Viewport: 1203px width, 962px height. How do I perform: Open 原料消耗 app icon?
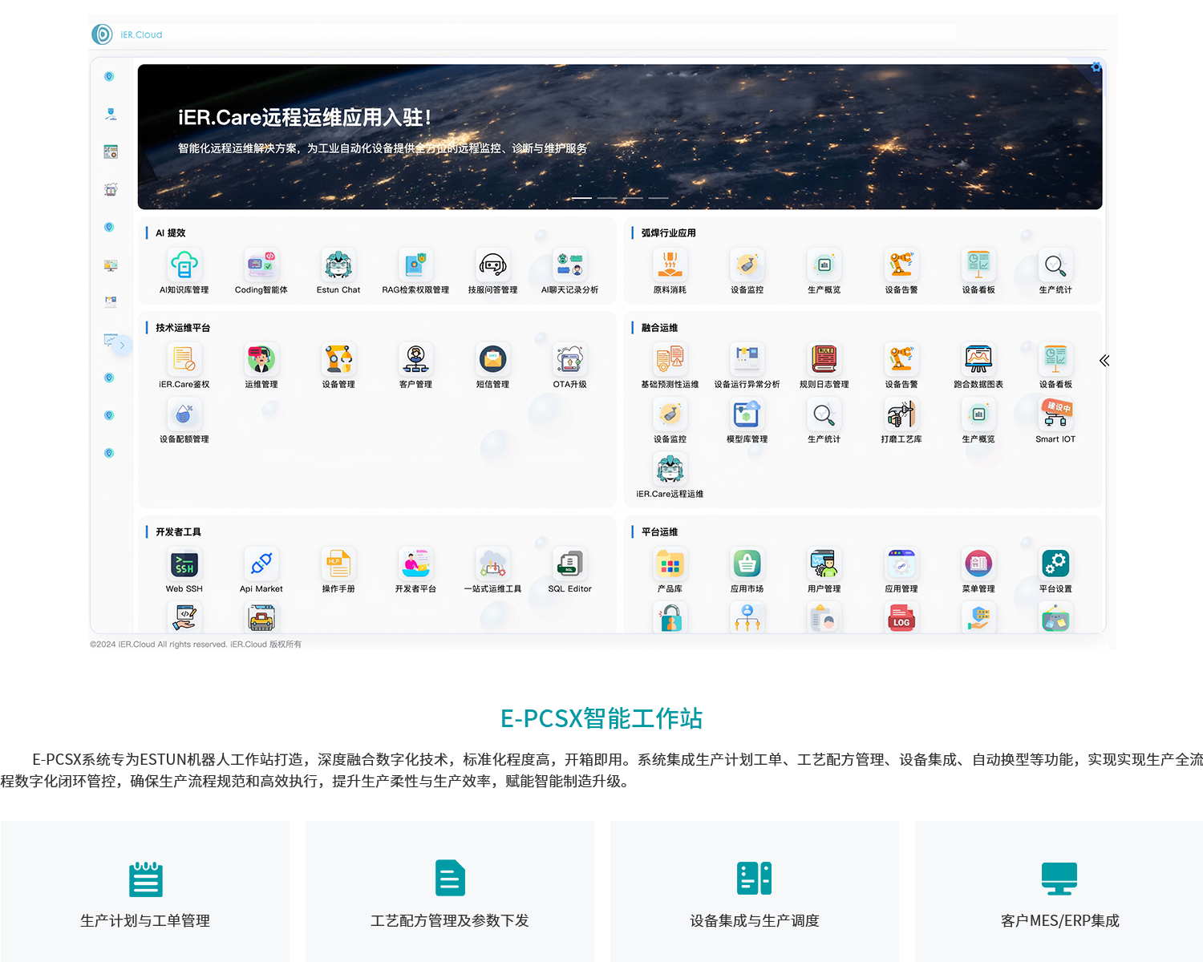[x=670, y=265]
